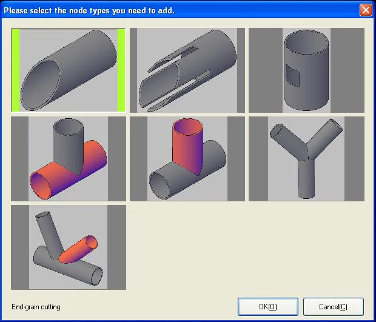
Task: Confirm selection with the OK(O) button
Action: pos(268,307)
